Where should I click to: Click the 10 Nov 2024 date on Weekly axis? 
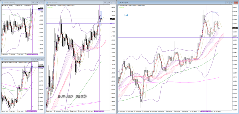click(5, 111)
